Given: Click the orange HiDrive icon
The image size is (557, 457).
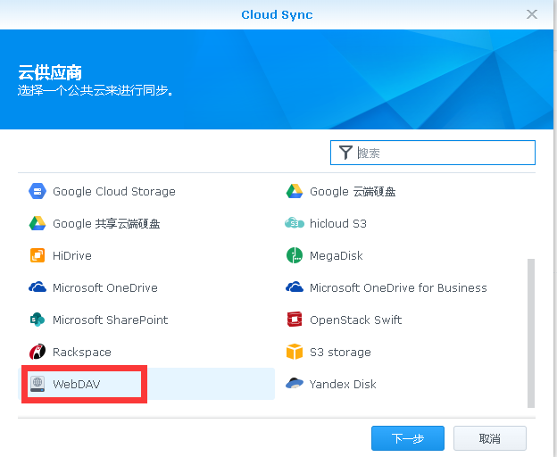Looking at the screenshot, I should coord(37,255).
